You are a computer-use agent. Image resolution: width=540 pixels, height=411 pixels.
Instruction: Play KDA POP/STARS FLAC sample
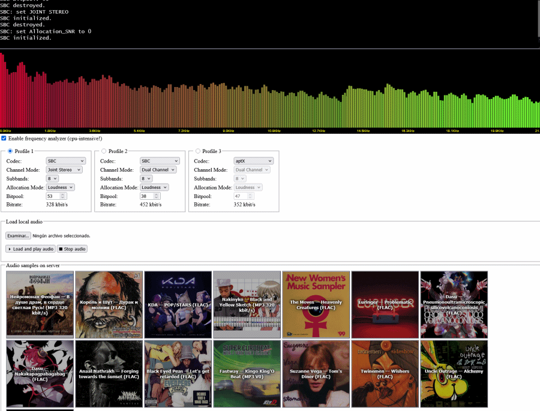[x=178, y=305]
